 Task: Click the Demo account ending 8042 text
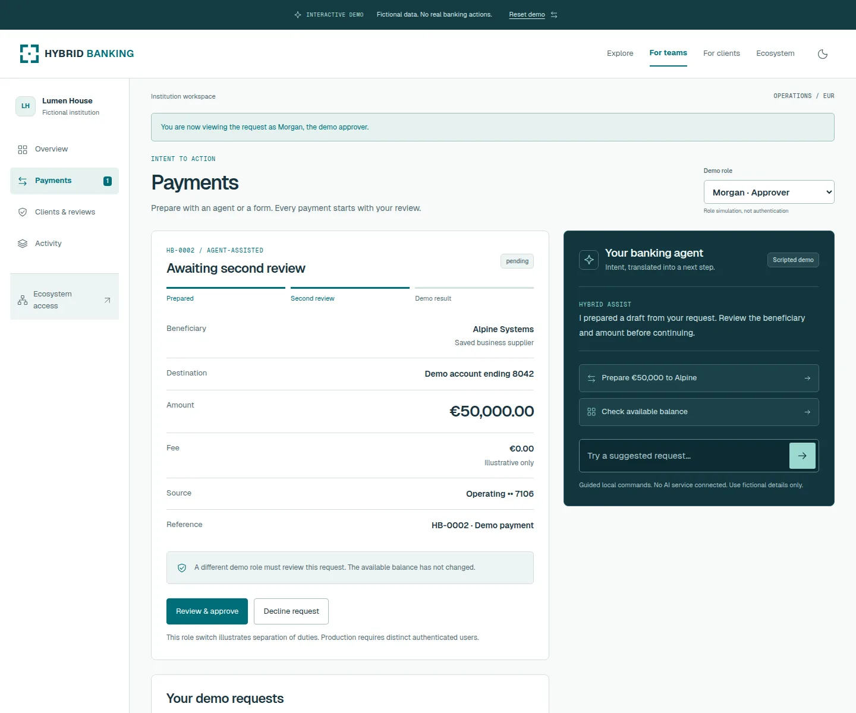(479, 374)
